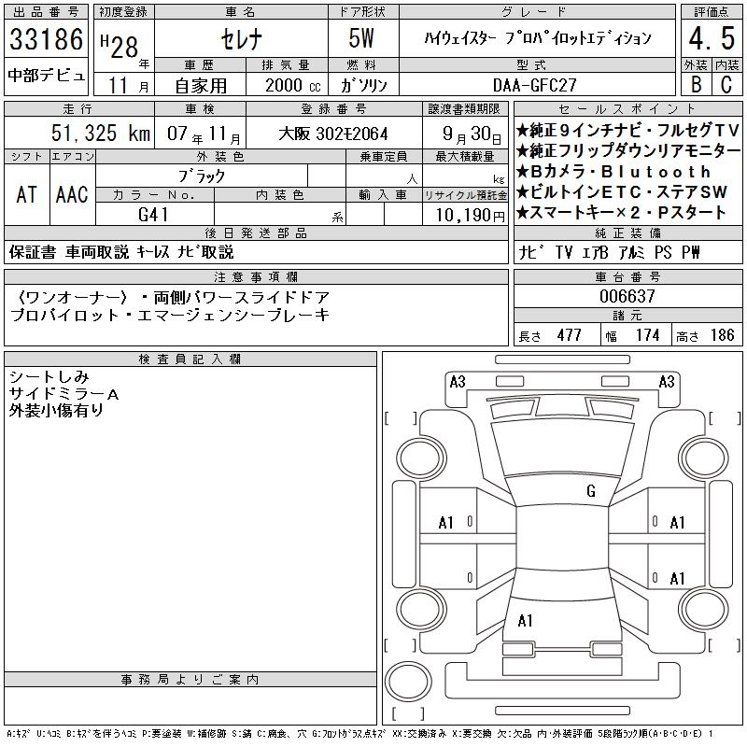Click exterior color ブラック
Viewport: 747px width, 747px height.
[x=201, y=176]
